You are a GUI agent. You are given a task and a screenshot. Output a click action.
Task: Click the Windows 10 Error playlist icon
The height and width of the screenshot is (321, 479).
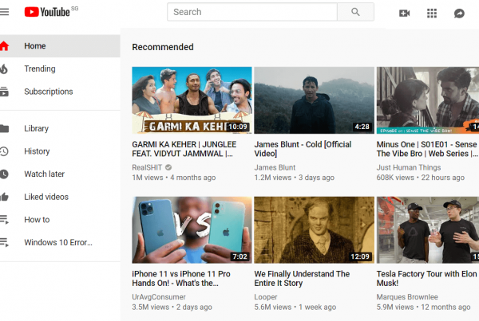4,242
